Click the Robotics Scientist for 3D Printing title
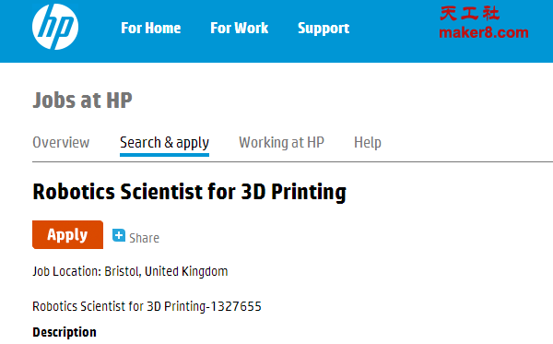This screenshot has width=553, height=344. click(x=189, y=192)
